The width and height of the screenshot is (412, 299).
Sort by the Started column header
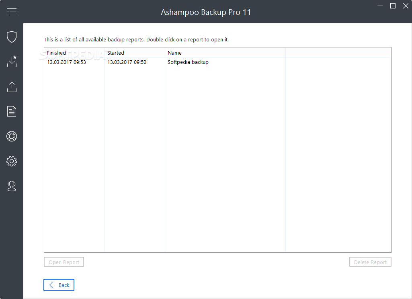coord(135,53)
